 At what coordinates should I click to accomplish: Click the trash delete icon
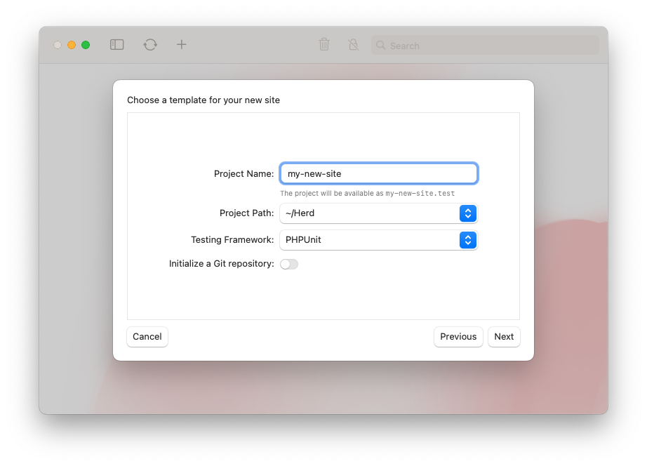324,45
